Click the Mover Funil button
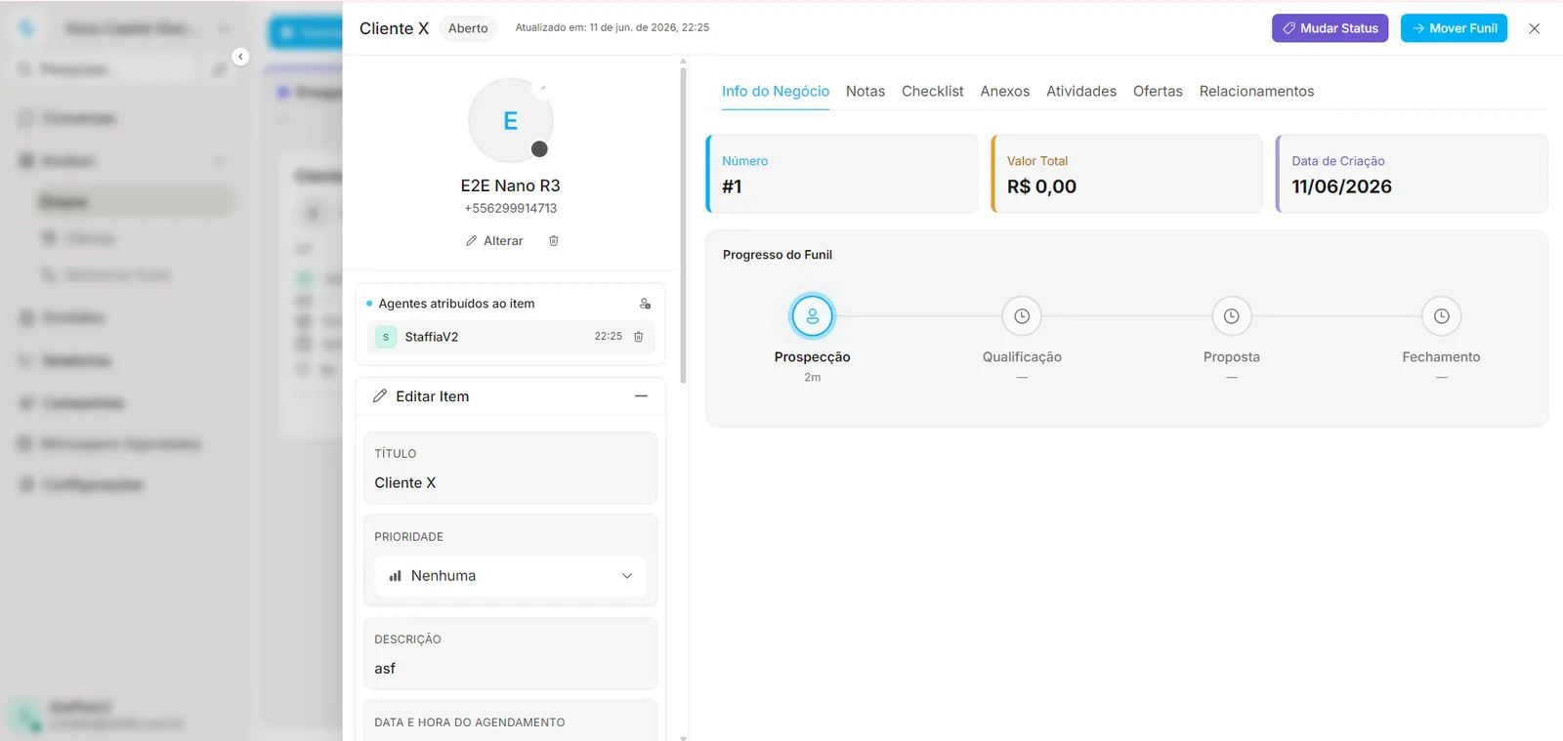Viewport: 1563px width, 741px height. click(x=1454, y=28)
